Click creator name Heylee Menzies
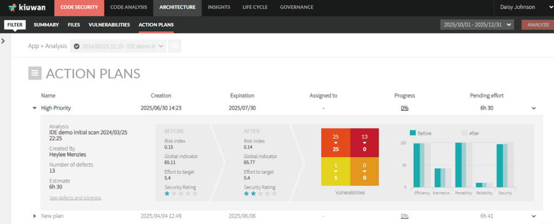The width and height of the screenshot is (554, 224). [68, 154]
